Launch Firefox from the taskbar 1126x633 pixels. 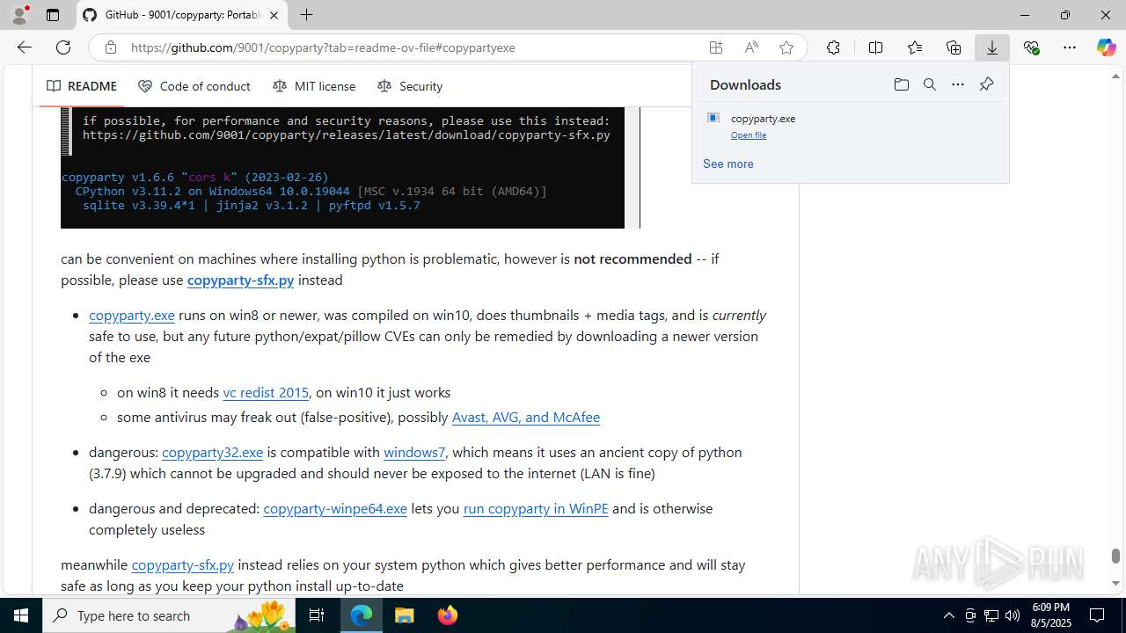click(447, 615)
